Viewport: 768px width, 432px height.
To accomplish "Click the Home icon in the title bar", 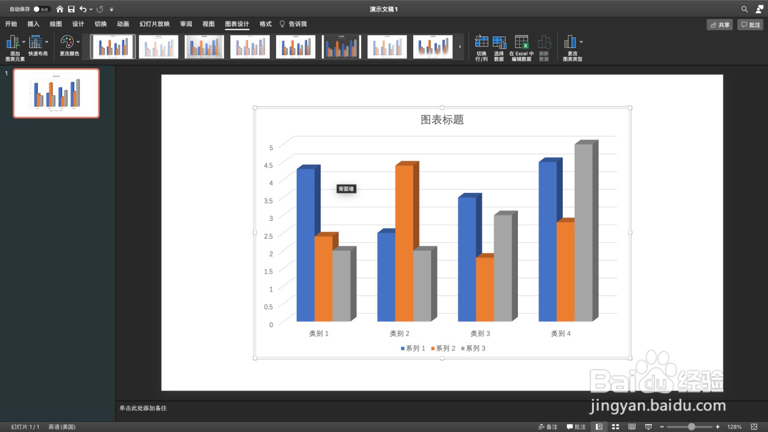I will 60,9.
